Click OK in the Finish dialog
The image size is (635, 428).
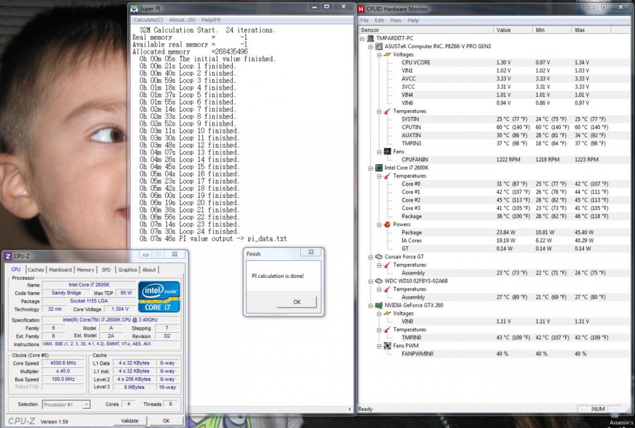click(297, 302)
